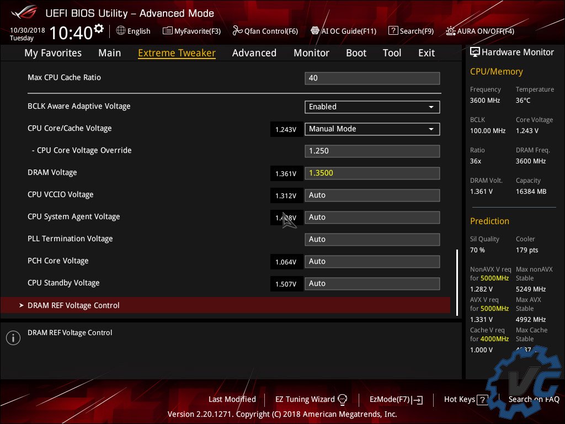Screen dimensions: 565x424
Task: Click the 10/30/2018 date text
Action: [x=28, y=30]
